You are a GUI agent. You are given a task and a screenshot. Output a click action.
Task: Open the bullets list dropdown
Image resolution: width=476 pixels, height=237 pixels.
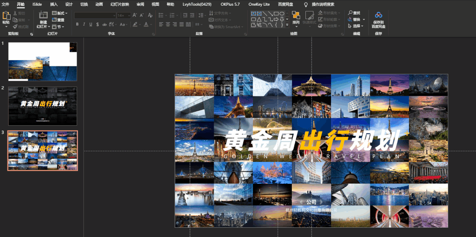tap(166, 15)
